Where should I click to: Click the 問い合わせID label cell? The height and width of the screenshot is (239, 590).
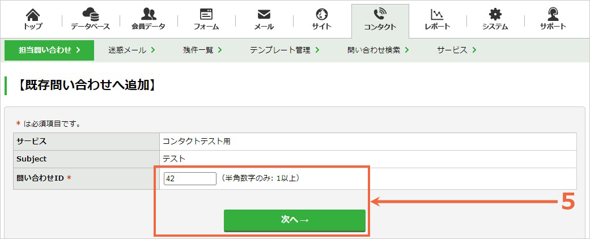tap(86, 178)
